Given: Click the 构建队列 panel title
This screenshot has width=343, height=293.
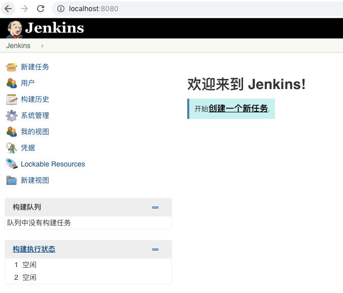Looking at the screenshot, I should tap(27, 207).
